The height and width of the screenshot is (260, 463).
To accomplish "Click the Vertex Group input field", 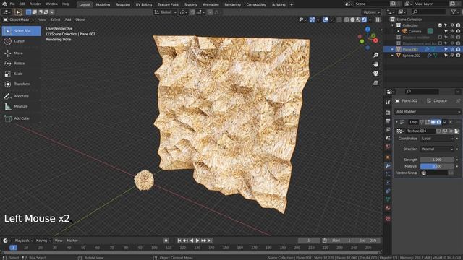I will [434, 173].
